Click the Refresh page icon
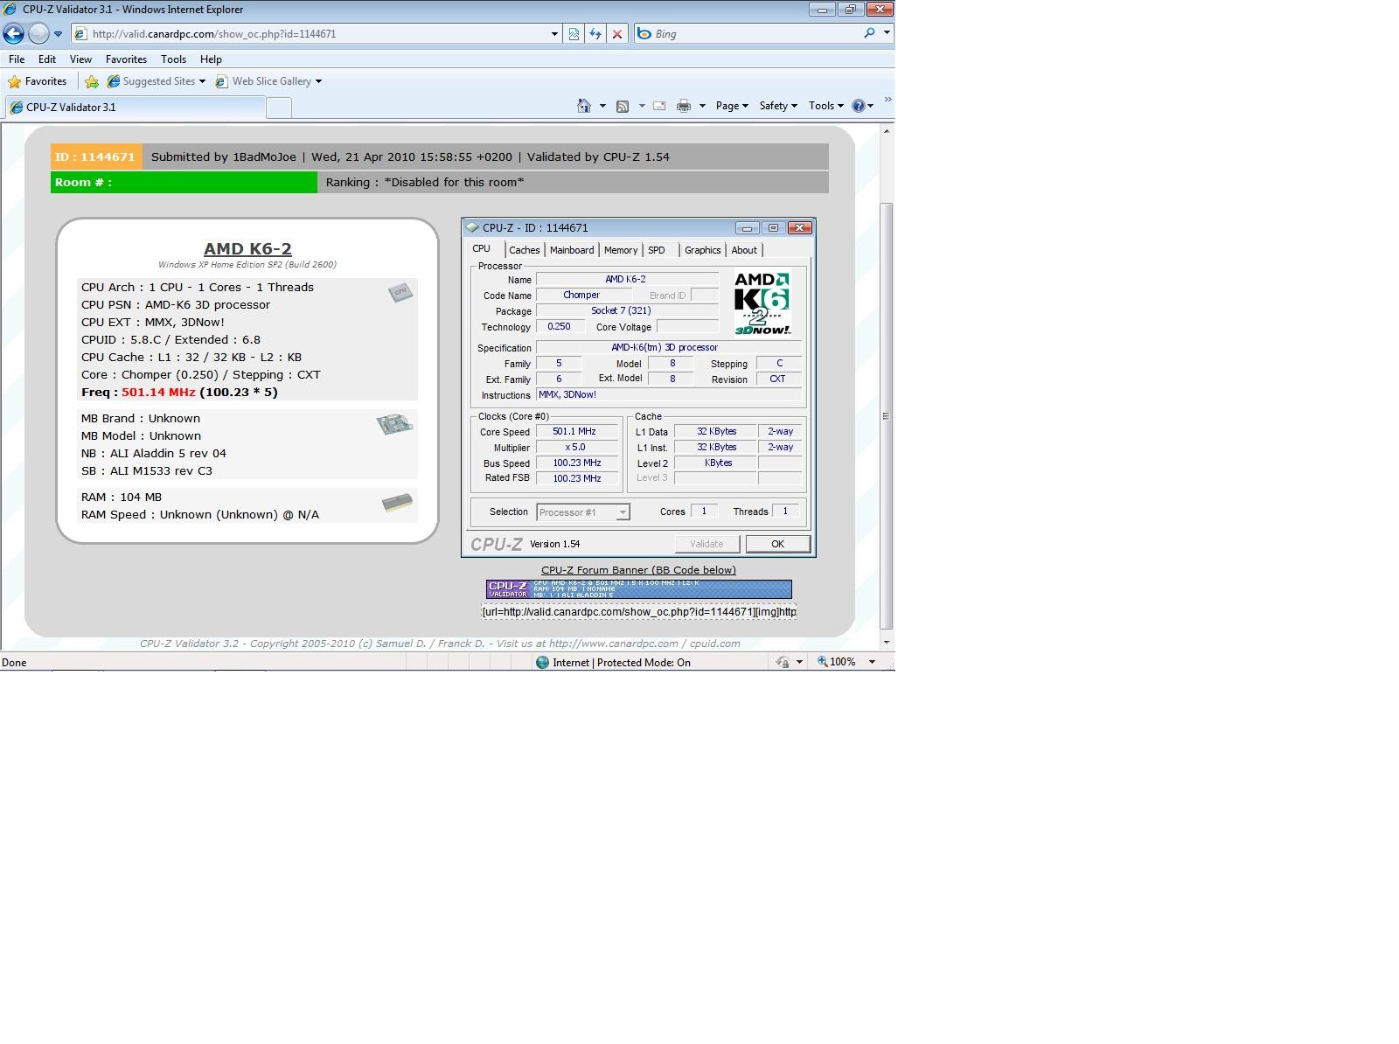 [595, 34]
